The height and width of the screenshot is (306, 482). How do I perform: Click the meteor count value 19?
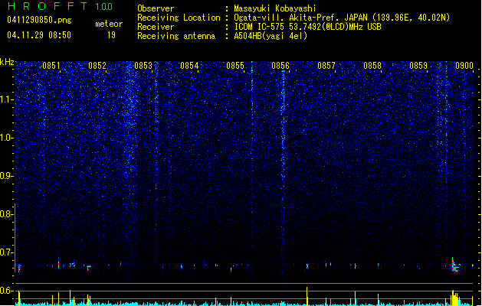point(111,35)
